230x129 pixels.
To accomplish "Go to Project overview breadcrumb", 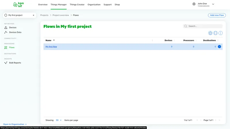I will point(61,15).
